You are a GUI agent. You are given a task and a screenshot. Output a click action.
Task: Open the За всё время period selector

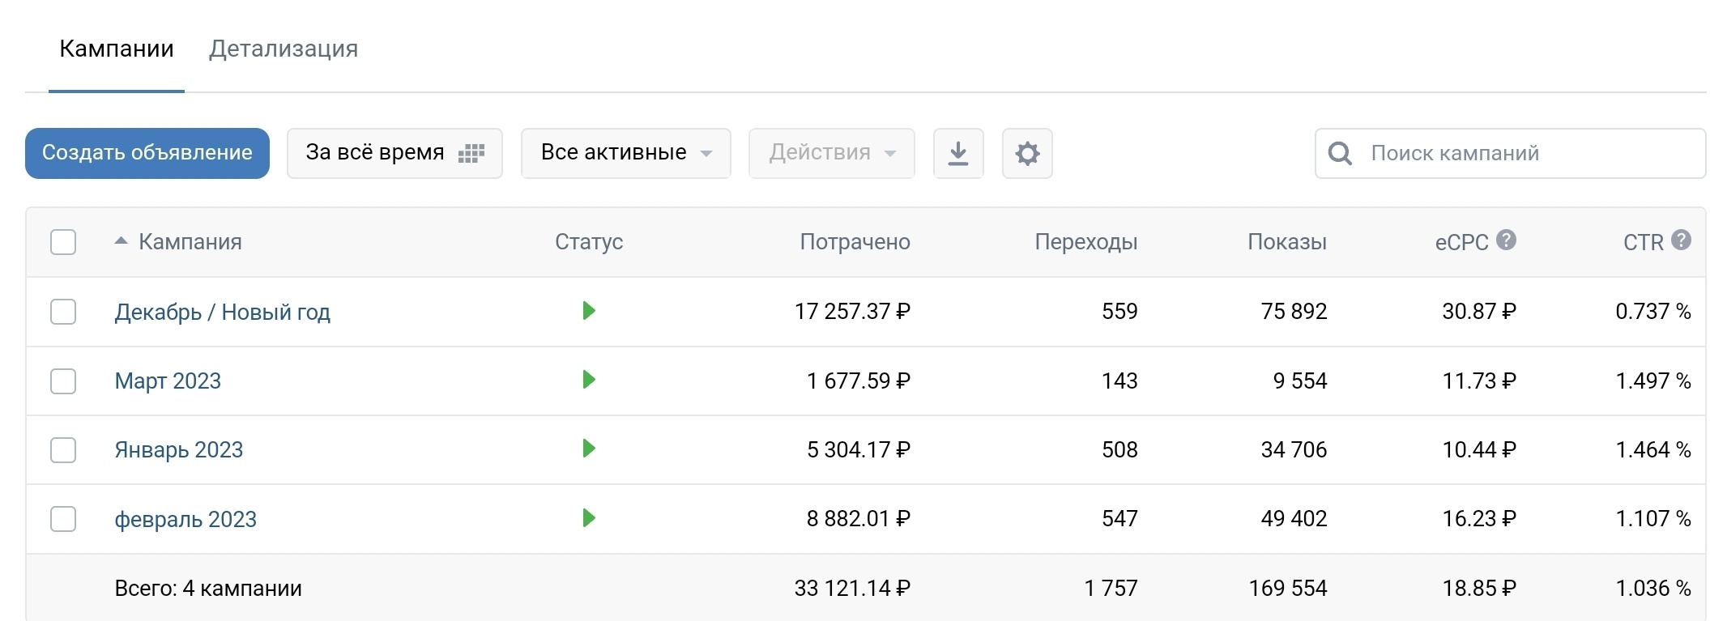coord(394,153)
